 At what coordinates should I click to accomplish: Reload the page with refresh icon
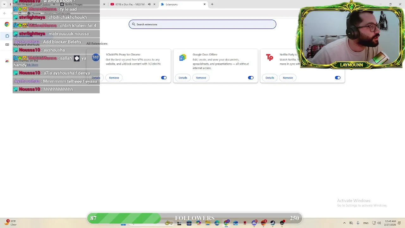click(x=20, y=13)
